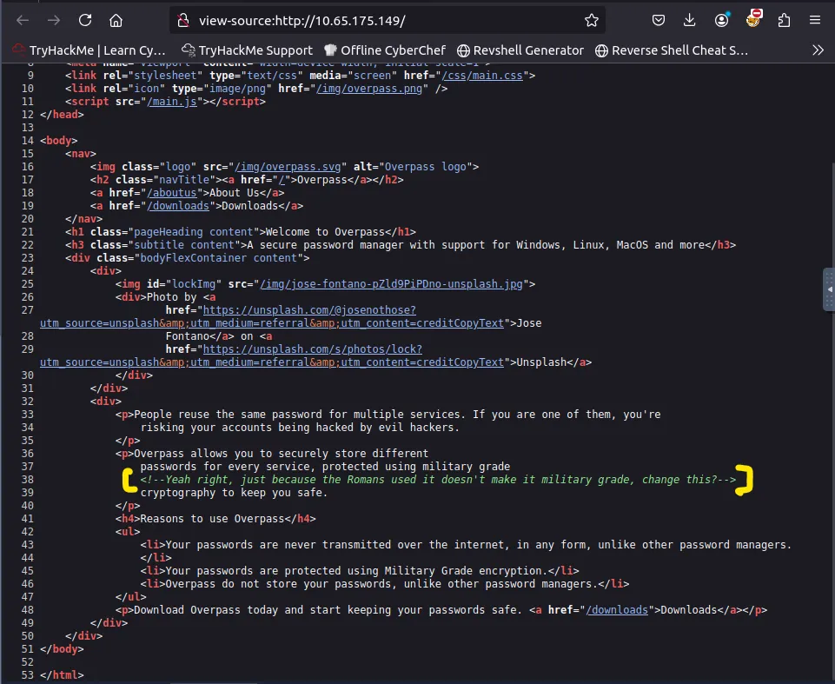Open the Firefox account icon
The width and height of the screenshot is (835, 684).
[x=722, y=20]
